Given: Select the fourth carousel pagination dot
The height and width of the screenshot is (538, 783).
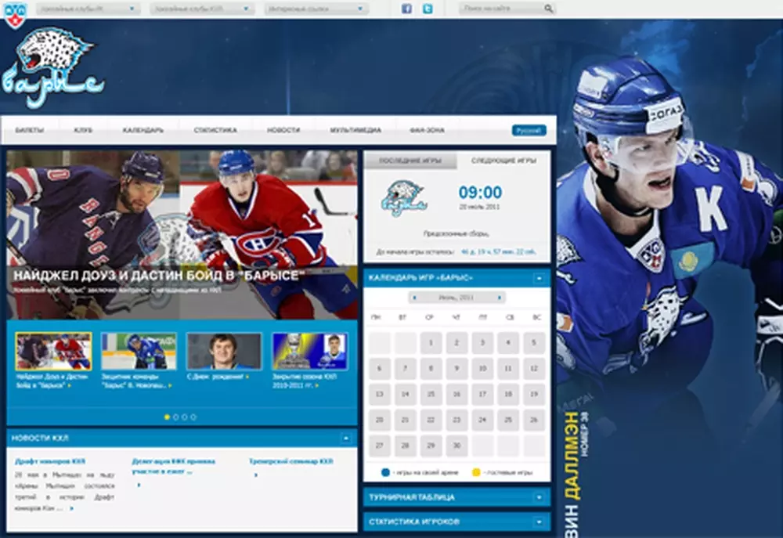Looking at the screenshot, I should (193, 417).
